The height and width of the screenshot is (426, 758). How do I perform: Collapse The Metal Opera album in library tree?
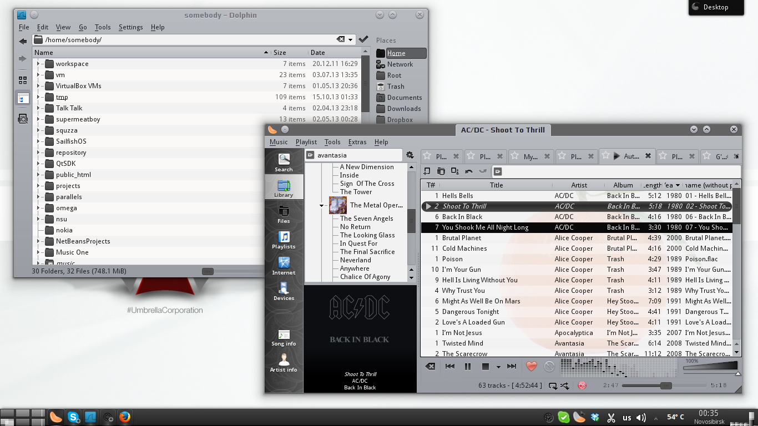tap(321, 206)
